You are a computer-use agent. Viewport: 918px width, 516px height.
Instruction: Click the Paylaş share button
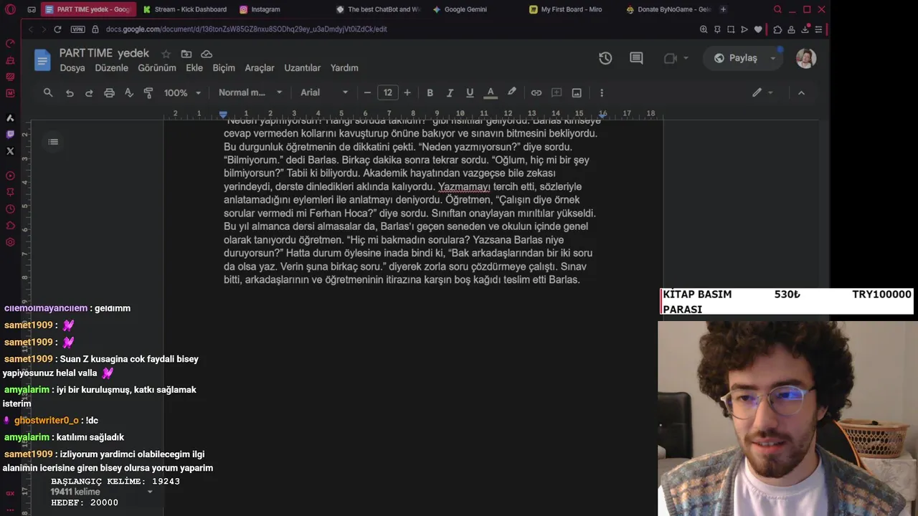pyautogui.click(x=736, y=58)
